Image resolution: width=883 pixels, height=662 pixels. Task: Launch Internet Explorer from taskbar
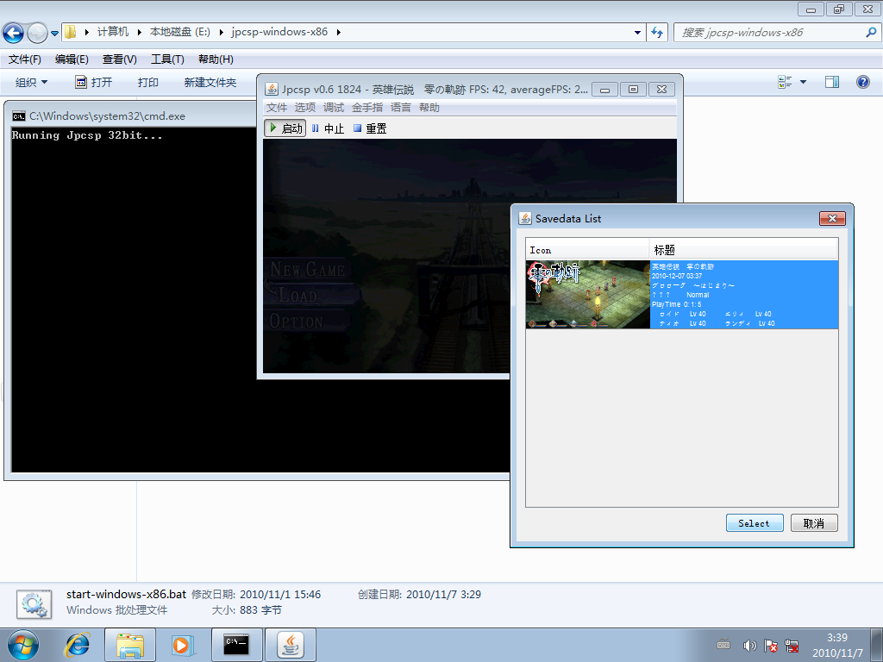pyautogui.click(x=77, y=645)
